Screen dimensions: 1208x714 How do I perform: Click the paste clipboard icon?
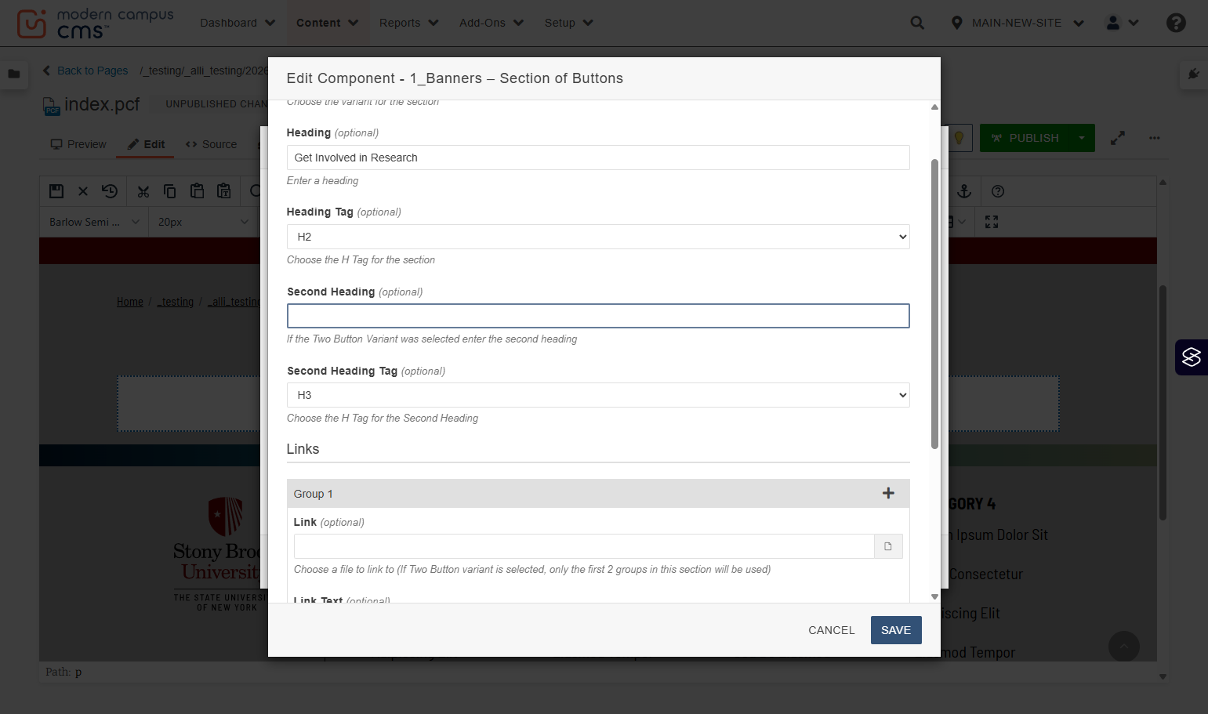pyautogui.click(x=197, y=190)
